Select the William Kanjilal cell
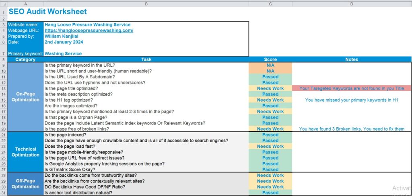This screenshot has width=412, height=196. tap(146, 36)
